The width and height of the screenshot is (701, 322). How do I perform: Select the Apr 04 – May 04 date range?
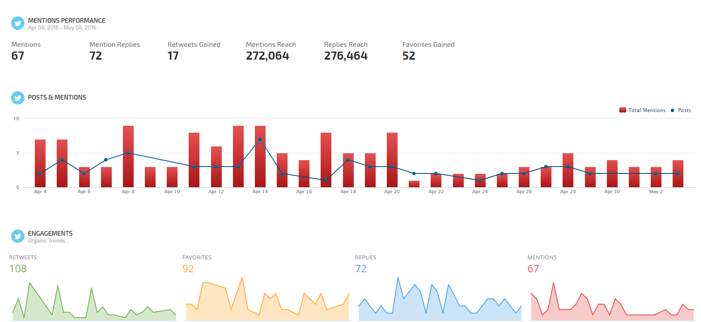tap(62, 28)
